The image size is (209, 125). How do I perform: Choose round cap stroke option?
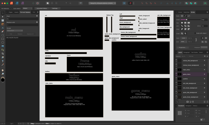(x=182, y=23)
